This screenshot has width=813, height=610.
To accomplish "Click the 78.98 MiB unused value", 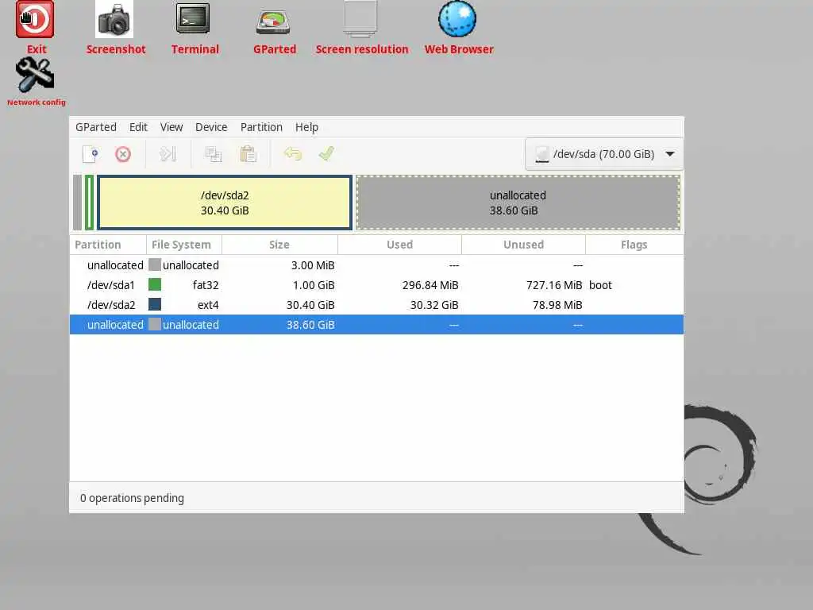I will [x=557, y=305].
